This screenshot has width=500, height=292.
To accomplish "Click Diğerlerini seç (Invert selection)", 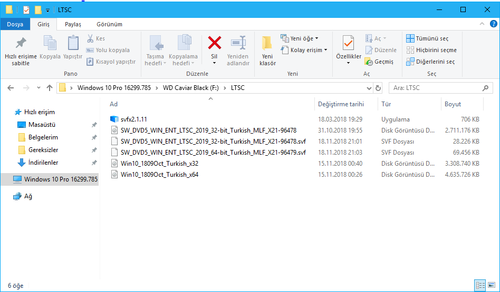I will [430, 62].
